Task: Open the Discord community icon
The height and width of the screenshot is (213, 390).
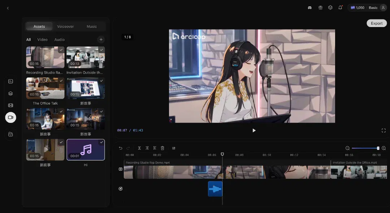Action: pyautogui.click(x=310, y=8)
